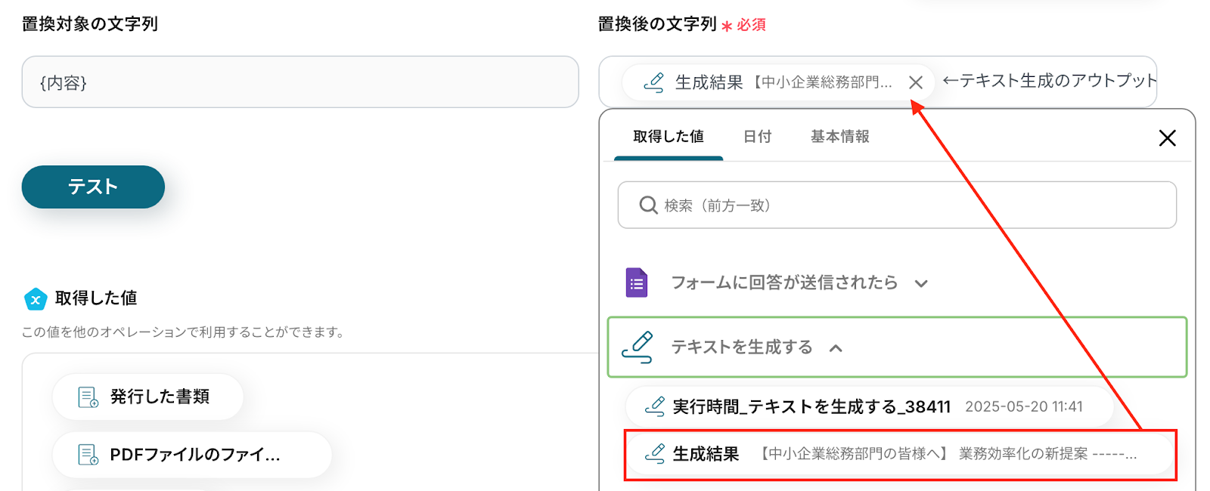Click the pen icon beside テキストを生成する
The image size is (1210, 491).
638,347
